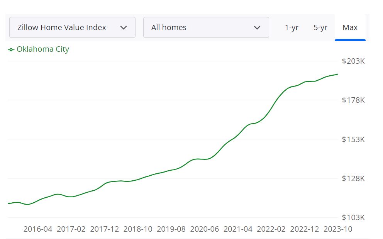Click the 2016-04 x-axis label

pyautogui.click(x=38, y=229)
